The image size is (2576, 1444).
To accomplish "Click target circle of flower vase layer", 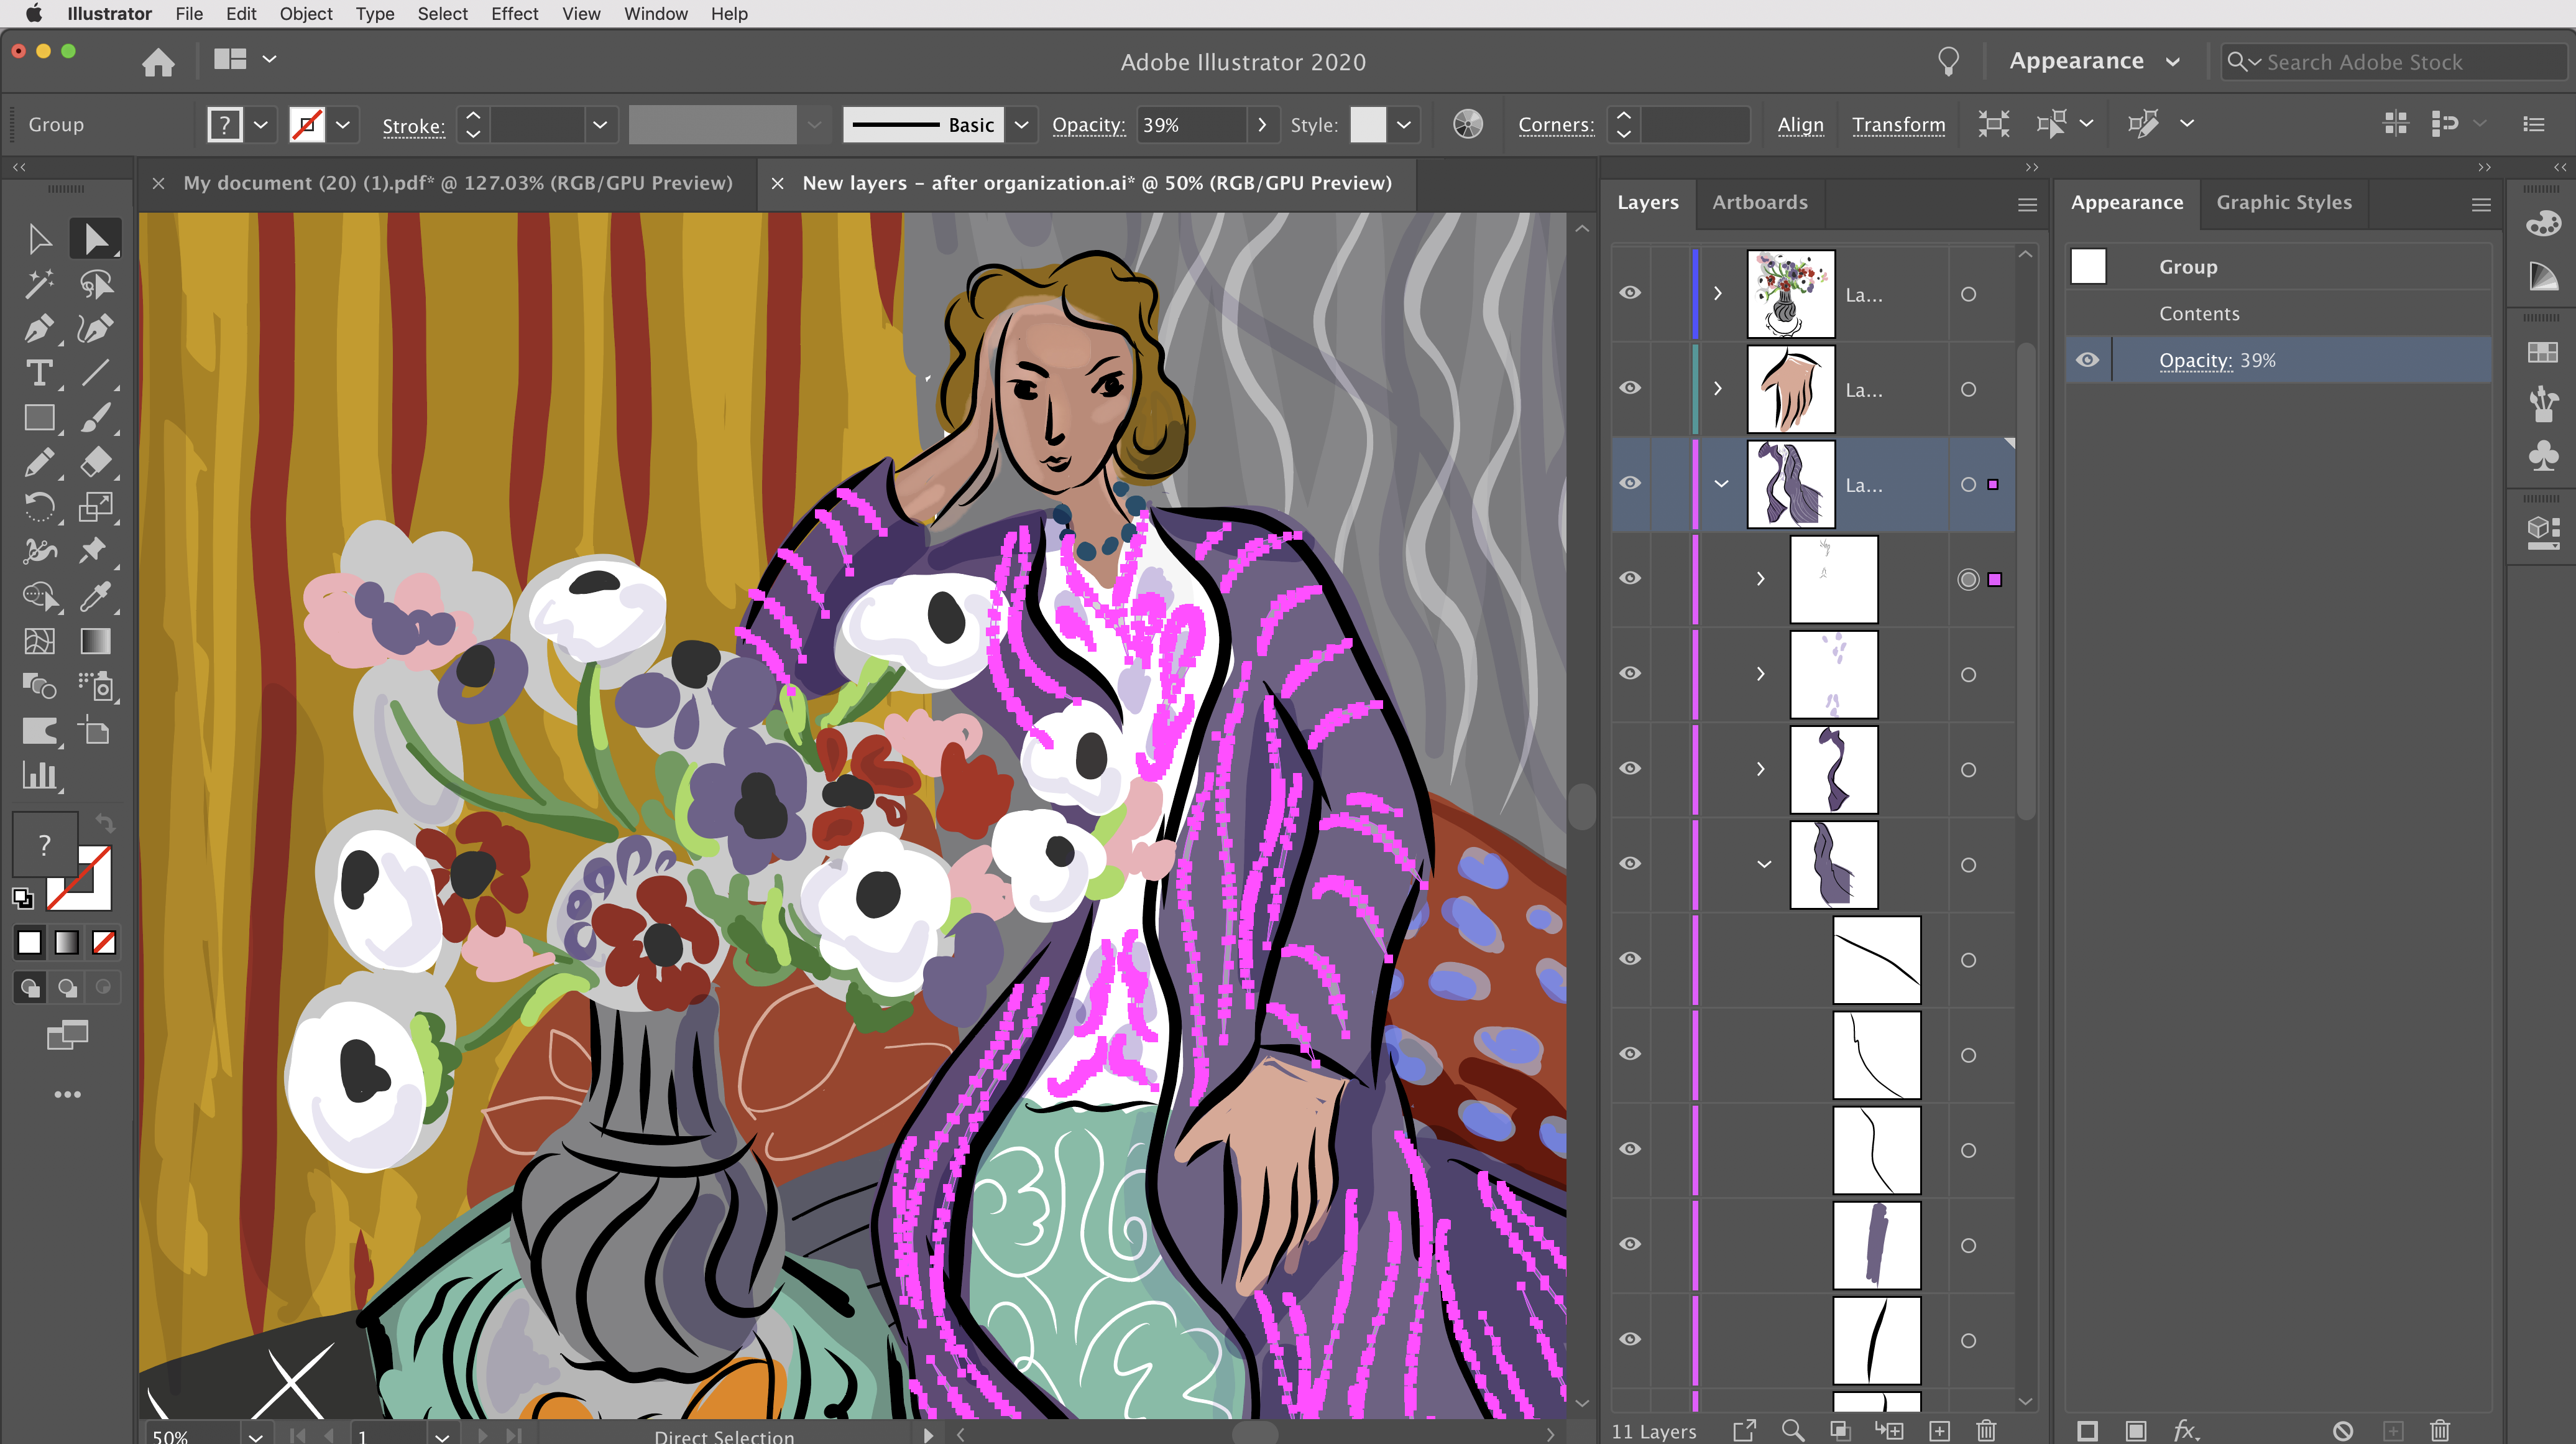I will click(x=1968, y=294).
